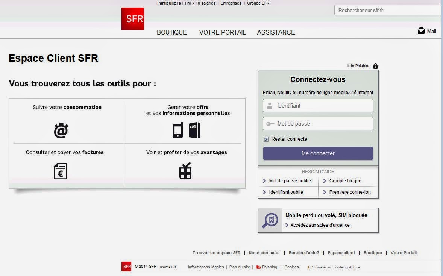443x276 pixels.
Task: Open Accédez aux actes d'urgence link
Action: pyautogui.click(x=320, y=225)
